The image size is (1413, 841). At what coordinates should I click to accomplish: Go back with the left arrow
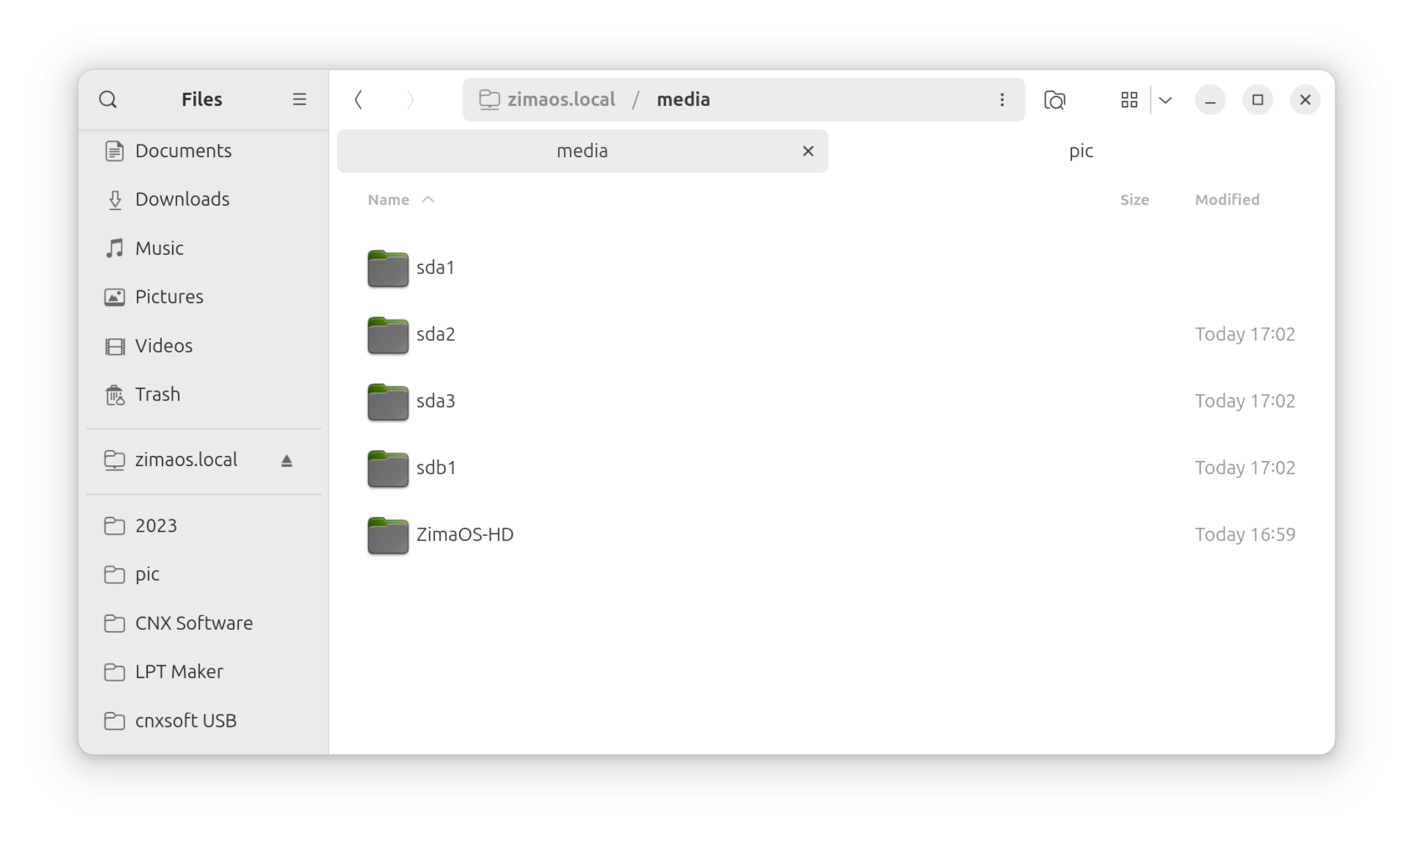358,100
